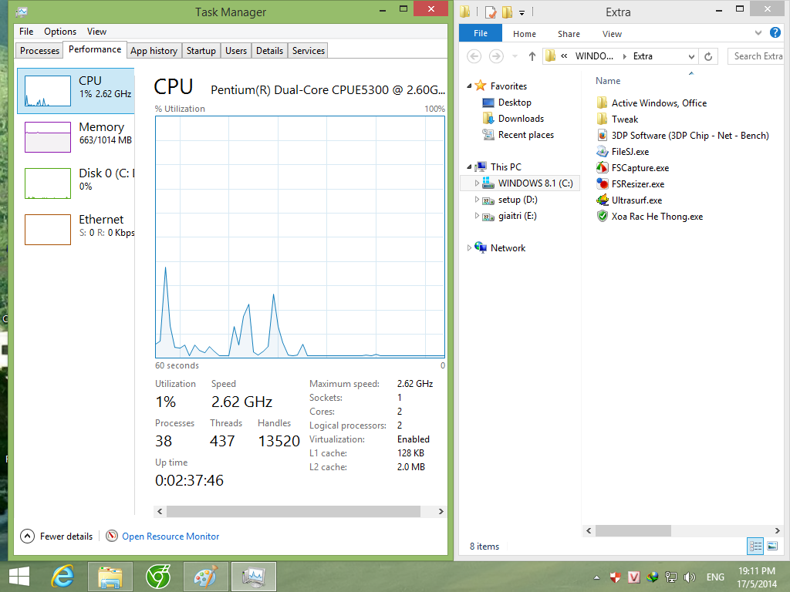Select FSResizer.exe icon

(602, 183)
